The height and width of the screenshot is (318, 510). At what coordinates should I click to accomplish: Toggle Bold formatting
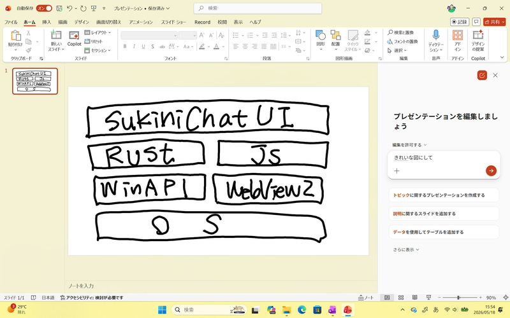[125, 46]
